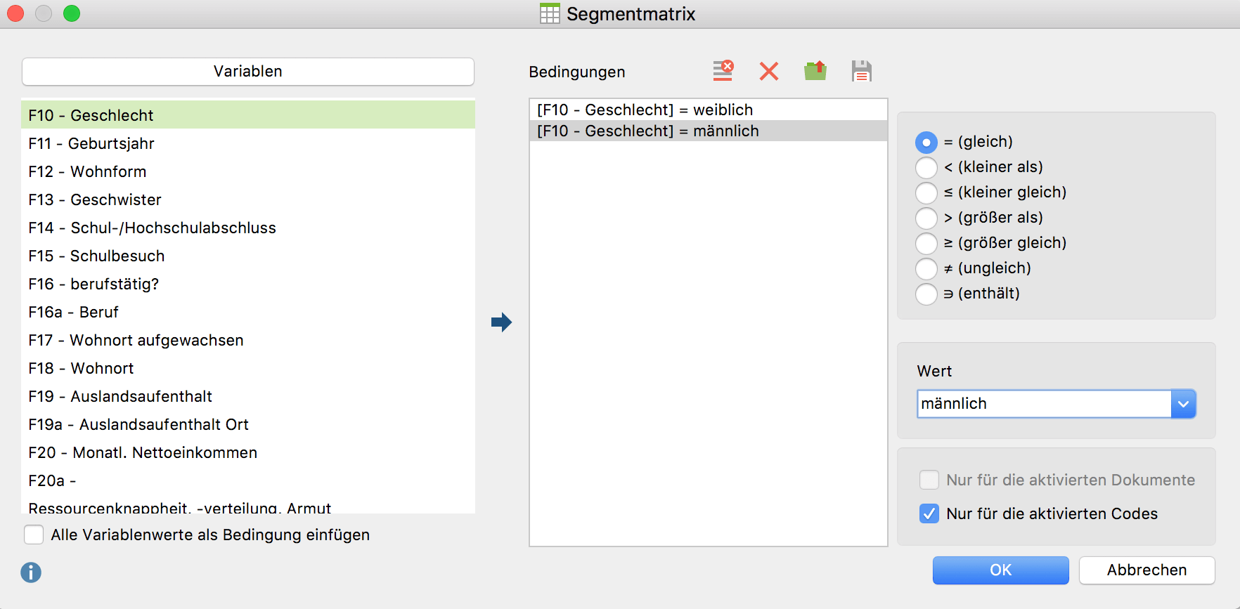Select variable F10 - Geschlecht
The height and width of the screenshot is (609, 1240).
tap(248, 115)
